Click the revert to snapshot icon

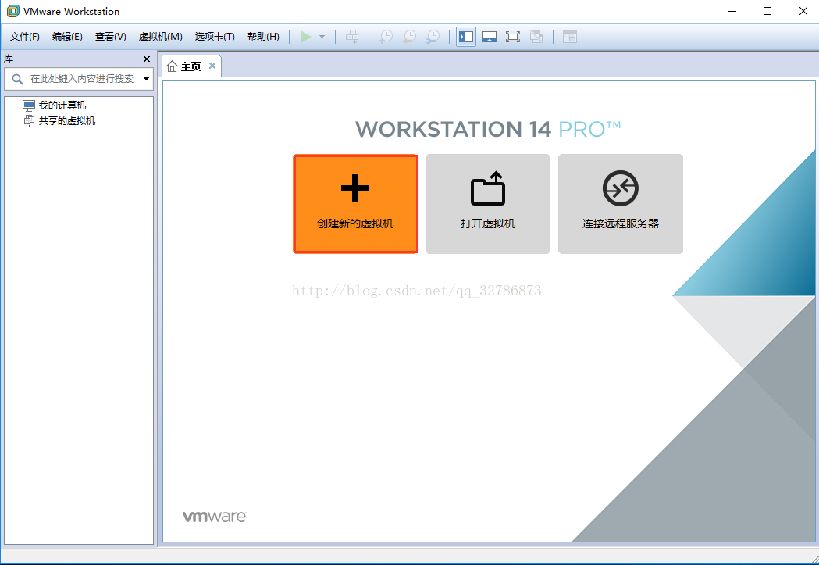pyautogui.click(x=409, y=37)
